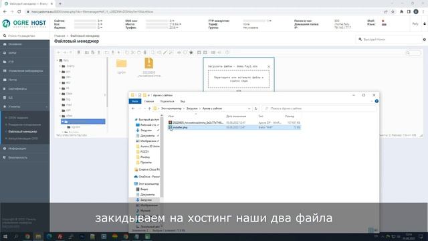Click Этот компьютер in Explorer address bar
This screenshot has height=241, width=428.
click(171, 108)
